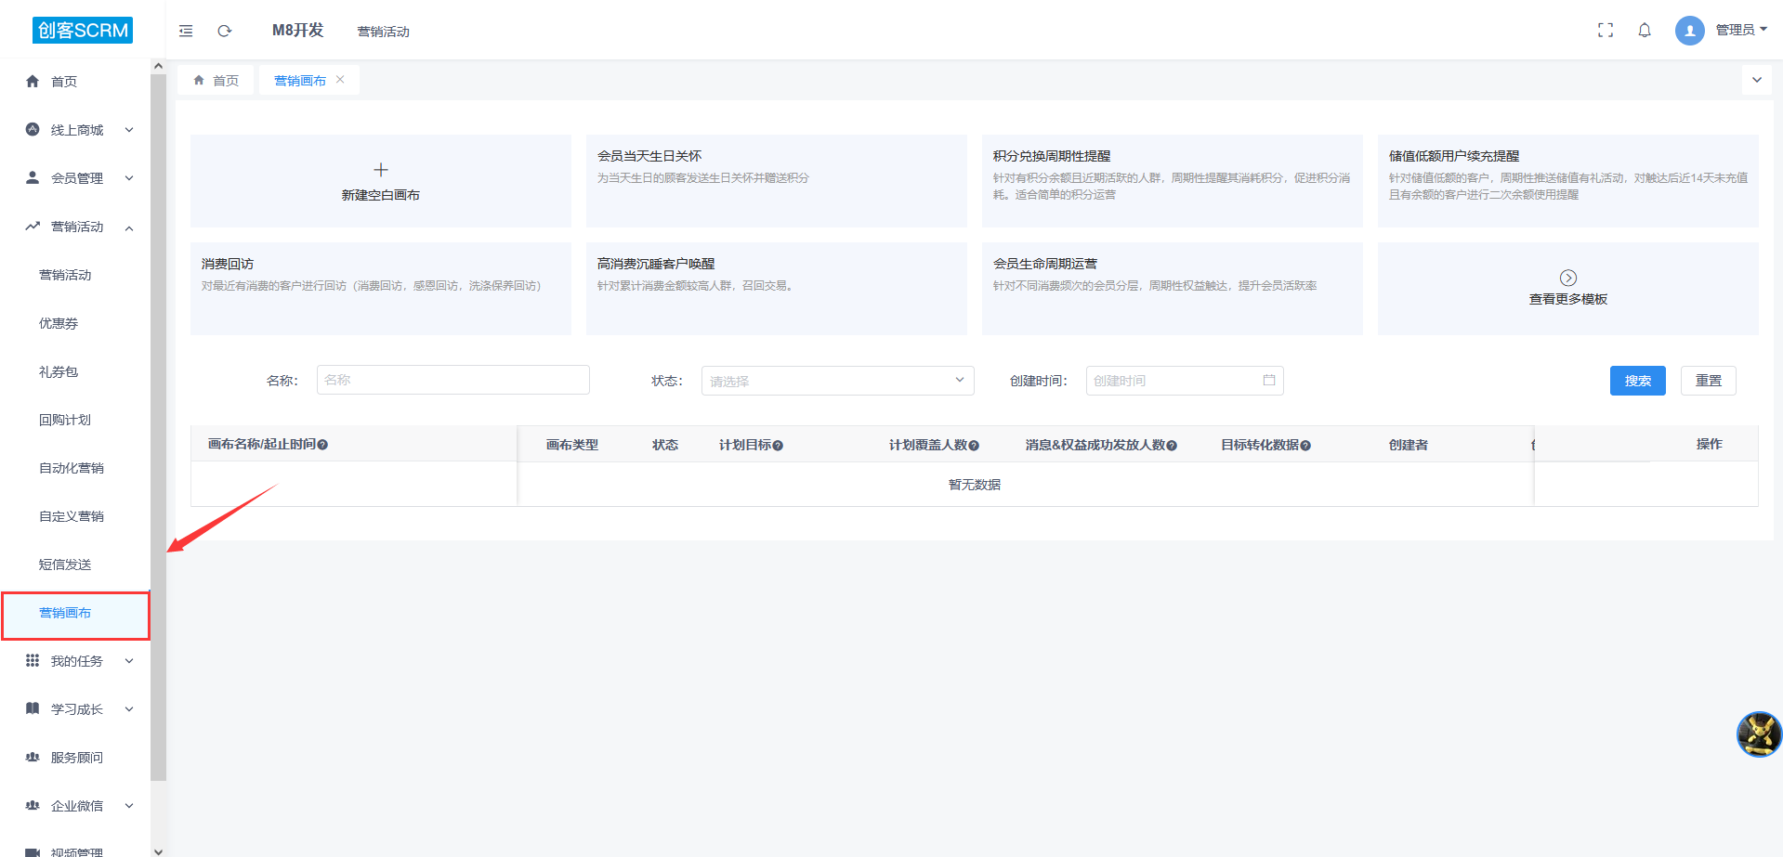1783x857 pixels.
Task: Open the 优惠券 sidebar item
Action: pos(59,323)
